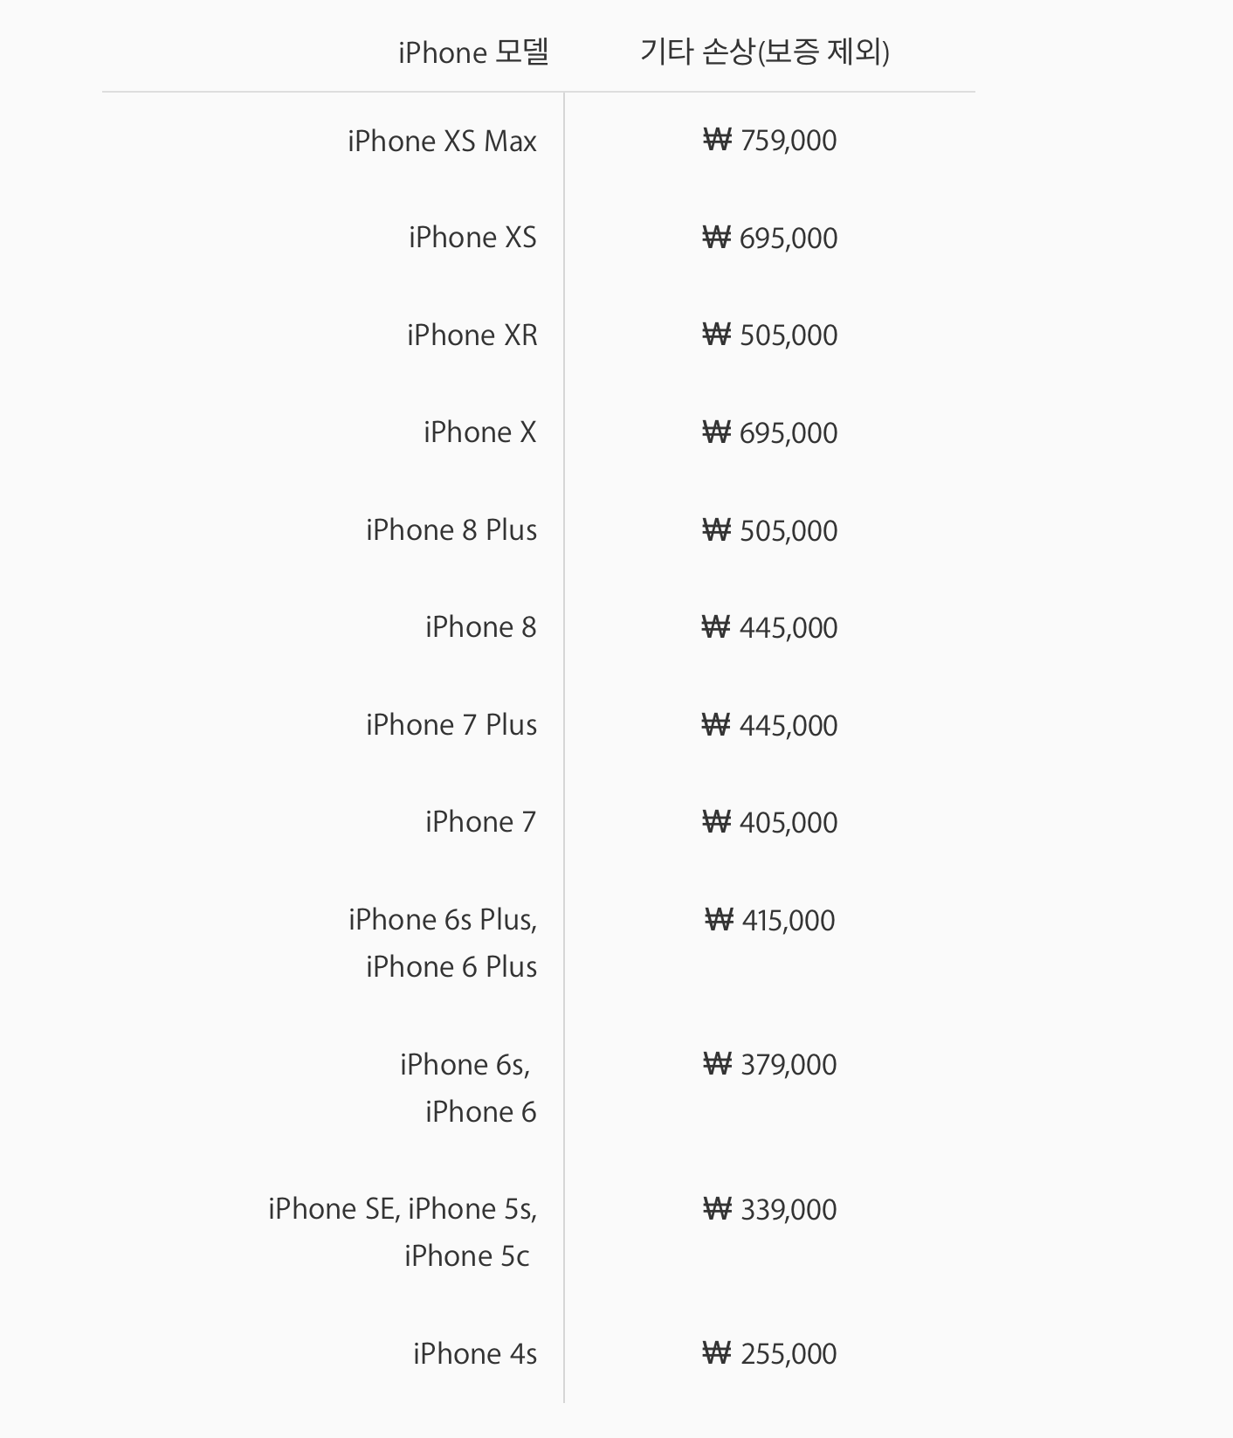Select the ₩ 255,000 price
This screenshot has width=1233, height=1438.
coord(769,1354)
